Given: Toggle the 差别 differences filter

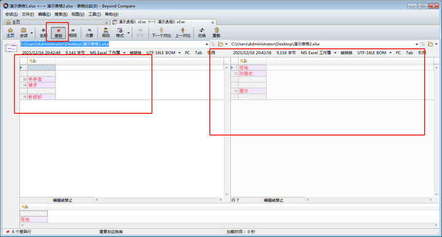Looking at the screenshot, I should tap(58, 32).
